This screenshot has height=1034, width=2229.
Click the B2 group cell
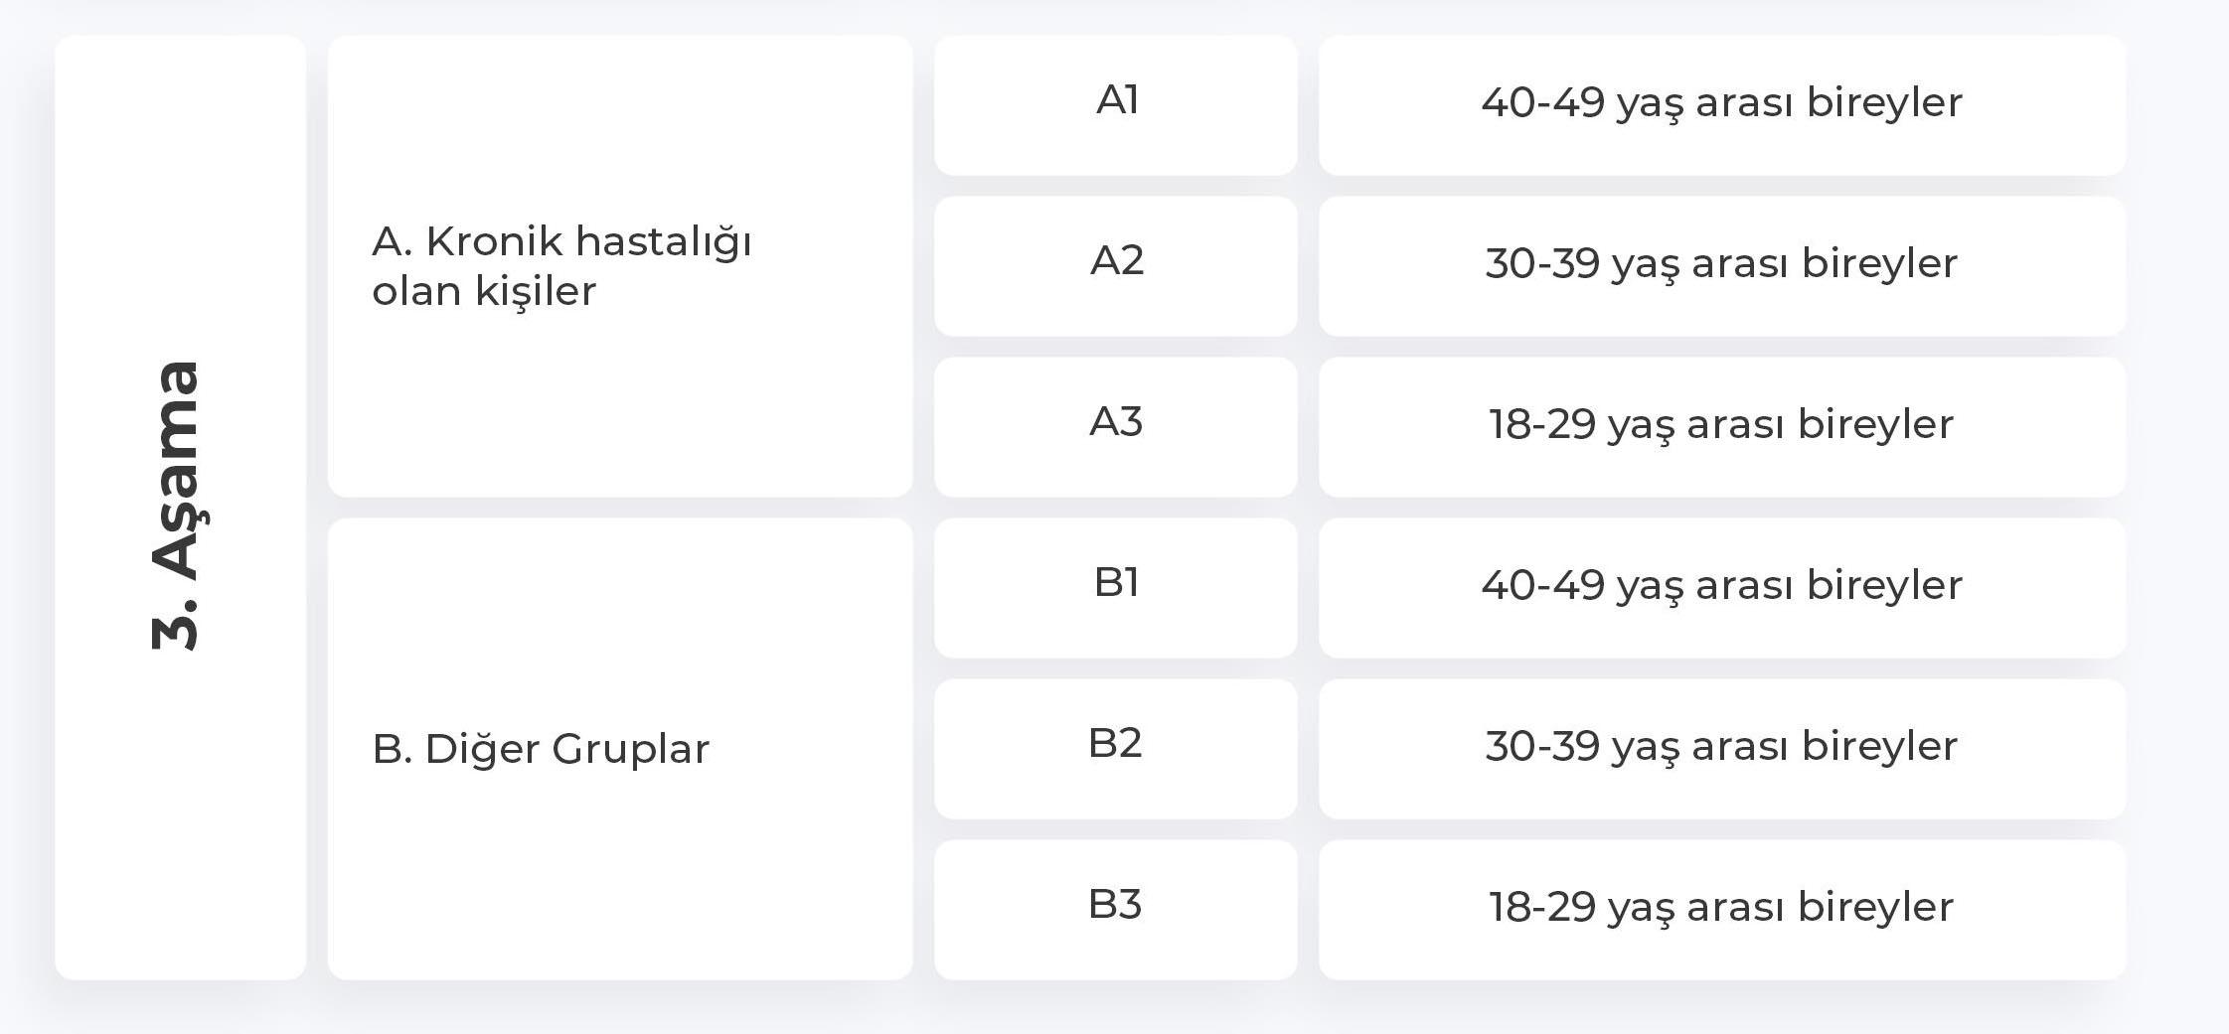pos(1116,749)
